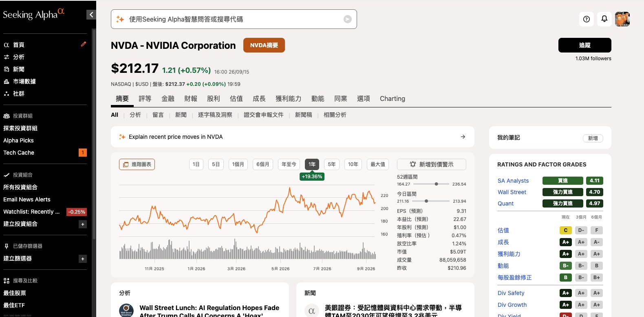
Task: Collapse the sidebar with the chevron button
Action: tap(91, 15)
